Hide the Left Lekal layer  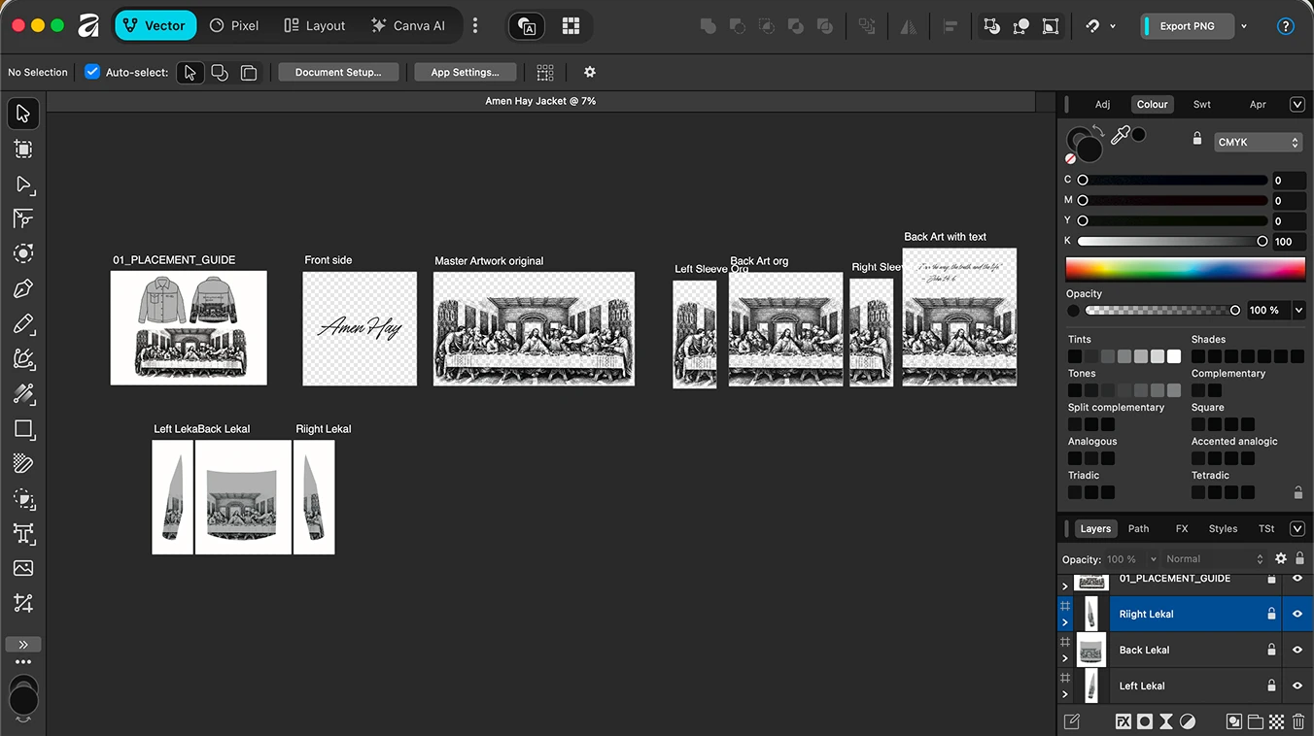[1297, 686]
